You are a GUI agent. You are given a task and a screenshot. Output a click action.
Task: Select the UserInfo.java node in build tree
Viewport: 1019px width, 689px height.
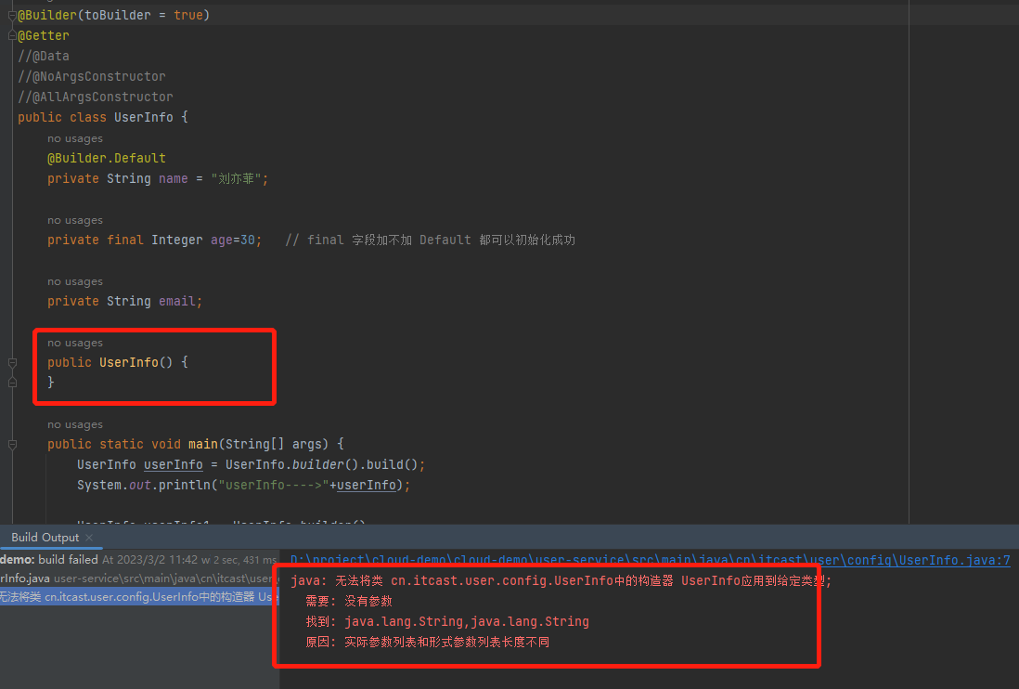click(25, 578)
